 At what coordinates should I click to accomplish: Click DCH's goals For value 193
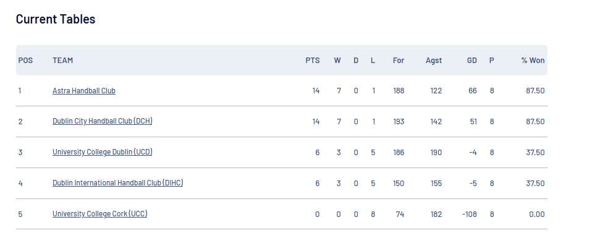pos(399,122)
